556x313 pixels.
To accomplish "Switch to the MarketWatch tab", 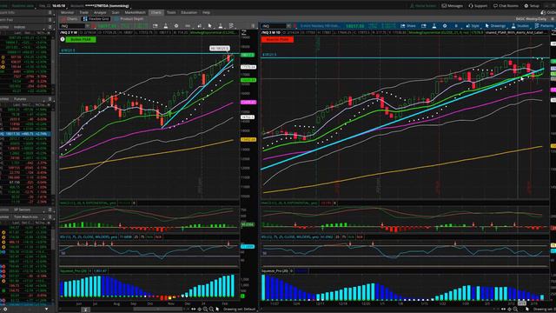I will [136, 12].
